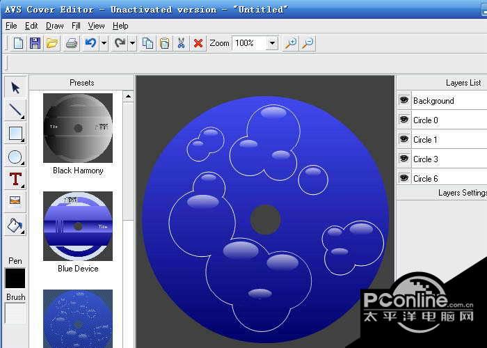487x348 pixels.
Task: Click the Brush color swatch
Action: coord(15,313)
